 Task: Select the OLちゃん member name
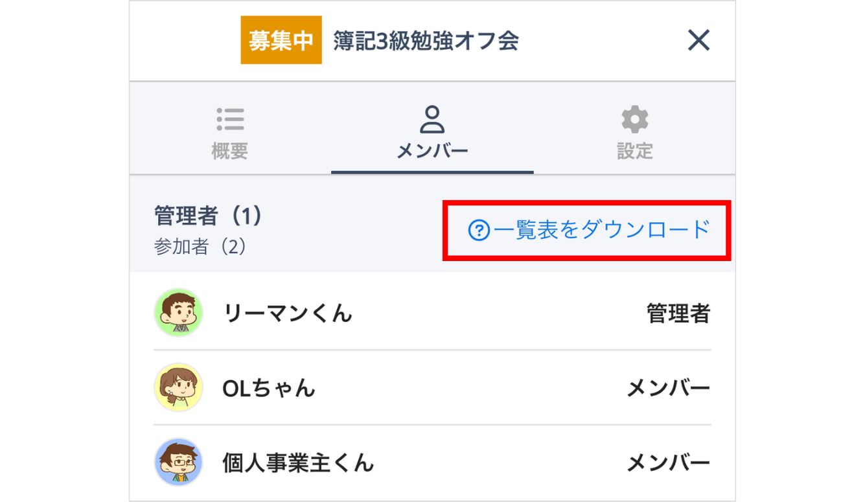click(269, 388)
